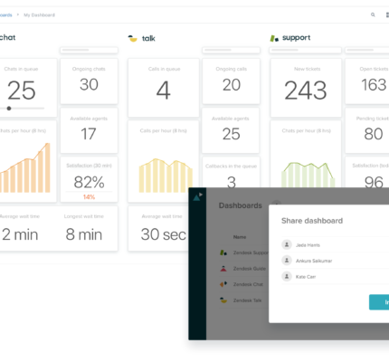Click the Zendesk Chat row icon

[223, 284]
